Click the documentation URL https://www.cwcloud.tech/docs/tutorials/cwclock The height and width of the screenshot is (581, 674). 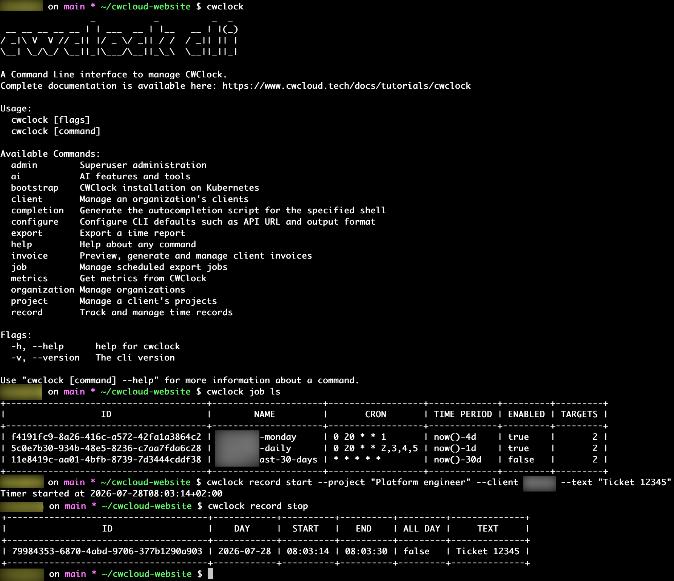(346, 86)
